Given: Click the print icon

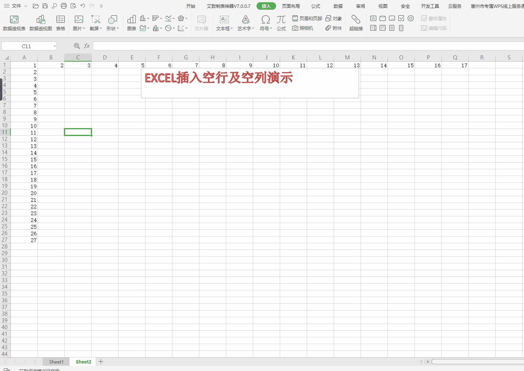Looking at the screenshot, I should click(64, 6).
